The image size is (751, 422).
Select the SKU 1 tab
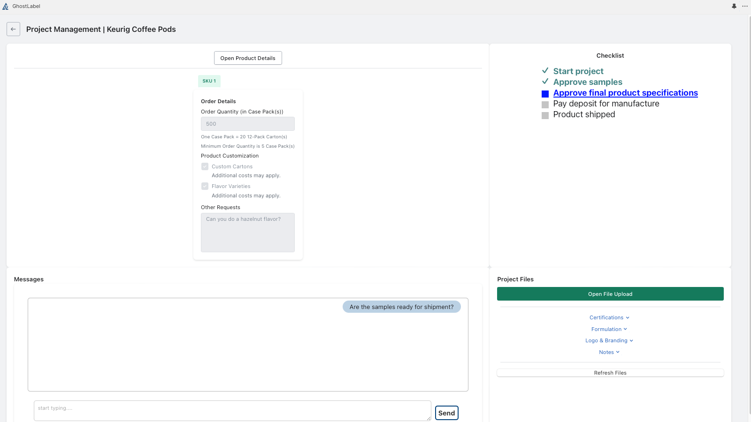click(x=209, y=81)
